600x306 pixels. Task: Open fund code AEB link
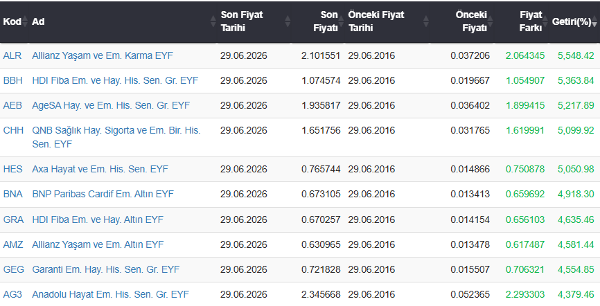click(x=12, y=105)
